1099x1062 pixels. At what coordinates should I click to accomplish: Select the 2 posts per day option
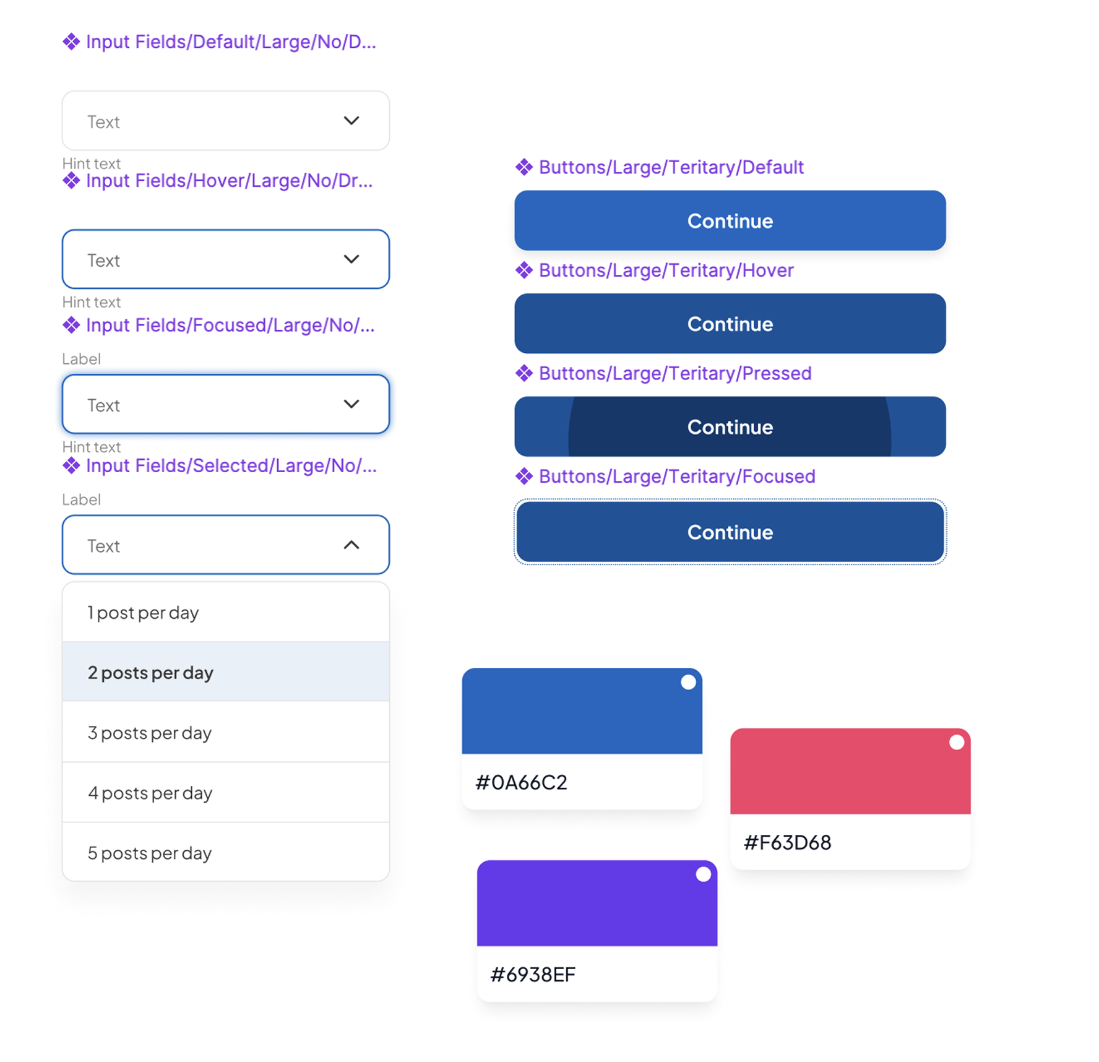(x=226, y=672)
